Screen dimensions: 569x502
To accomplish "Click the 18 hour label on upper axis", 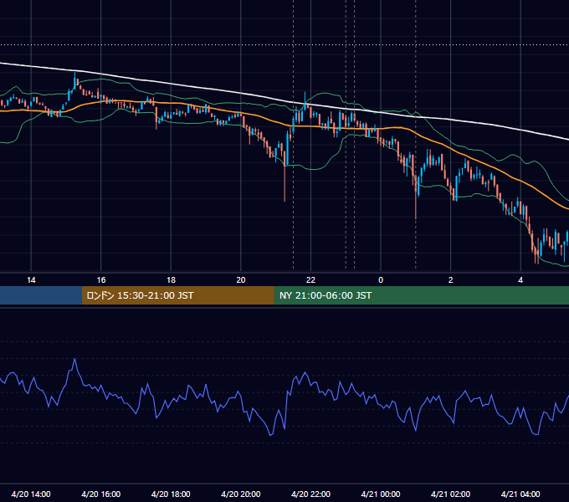I will click(x=171, y=280).
